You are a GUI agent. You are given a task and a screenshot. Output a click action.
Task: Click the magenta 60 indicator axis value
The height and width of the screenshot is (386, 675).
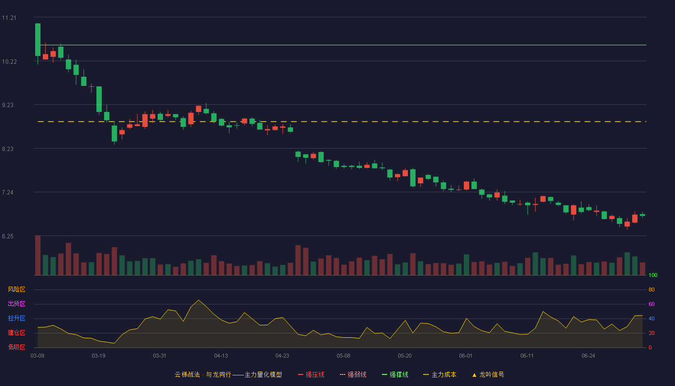(651, 304)
